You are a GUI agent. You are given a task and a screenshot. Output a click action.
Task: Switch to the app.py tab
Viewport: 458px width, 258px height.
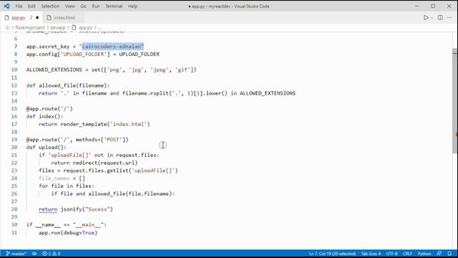tap(19, 18)
